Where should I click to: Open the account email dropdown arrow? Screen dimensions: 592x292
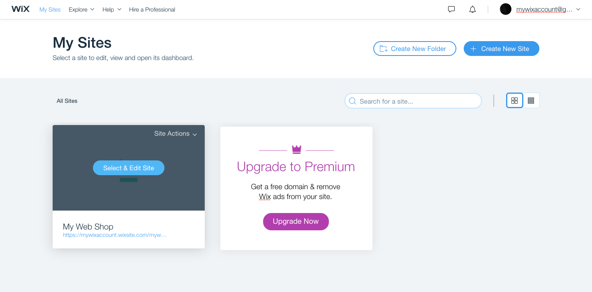coord(578,9)
